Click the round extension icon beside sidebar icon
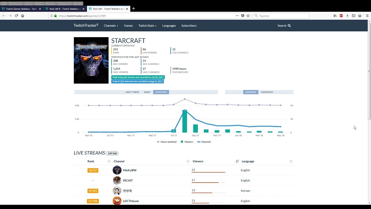The height and width of the screenshot is (209, 371). [360, 16]
